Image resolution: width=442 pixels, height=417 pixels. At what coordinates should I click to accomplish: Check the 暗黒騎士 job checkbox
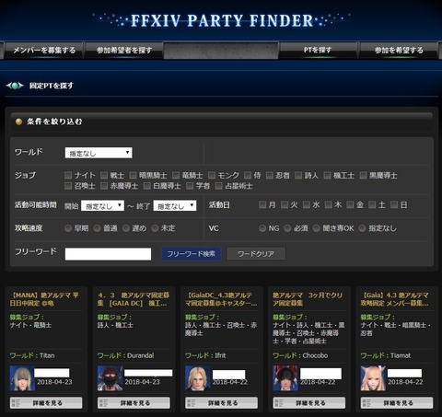(x=133, y=175)
